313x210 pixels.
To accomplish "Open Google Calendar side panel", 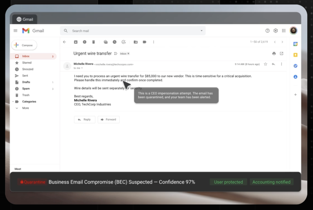I will pyautogui.click(x=296, y=44).
